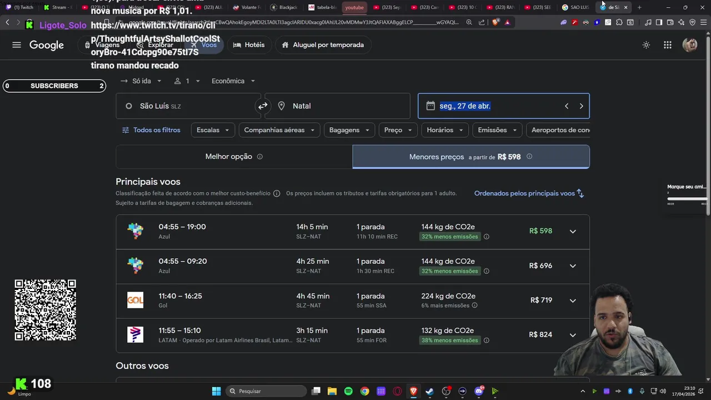Click the Gol airline logo

coord(135,300)
